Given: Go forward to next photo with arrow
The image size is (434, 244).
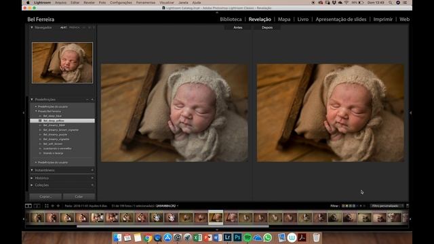Looking at the screenshot, I should (x=58, y=206).
